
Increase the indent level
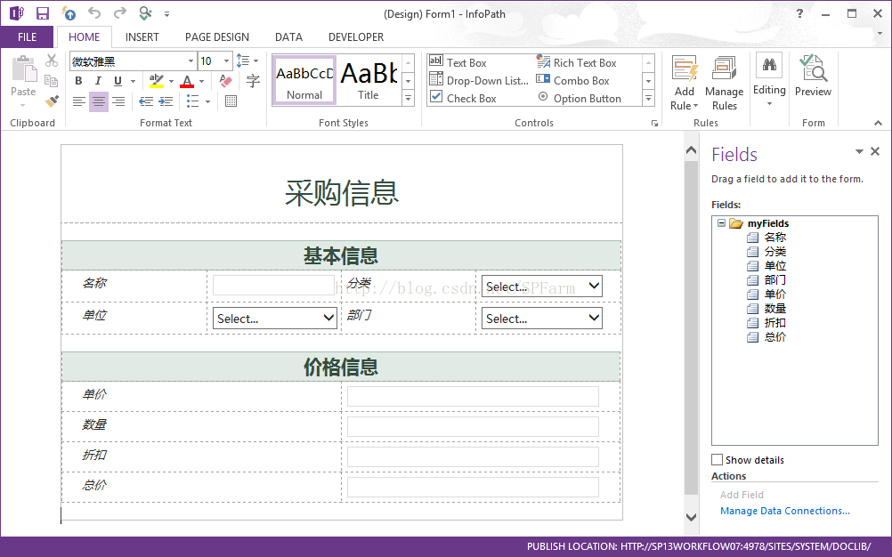pyautogui.click(x=166, y=101)
